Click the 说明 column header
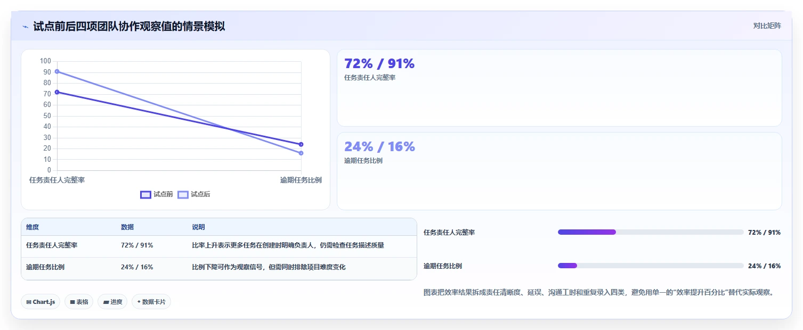This screenshot has height=330, width=803. pos(198,227)
